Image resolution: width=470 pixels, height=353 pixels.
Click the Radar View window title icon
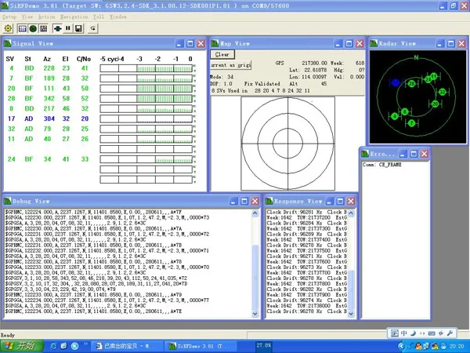click(374, 43)
